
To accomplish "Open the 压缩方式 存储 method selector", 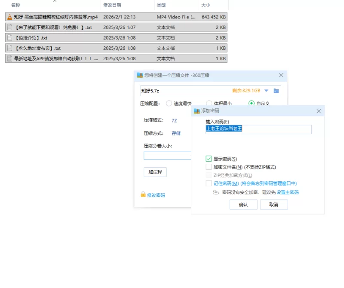I will (176, 133).
